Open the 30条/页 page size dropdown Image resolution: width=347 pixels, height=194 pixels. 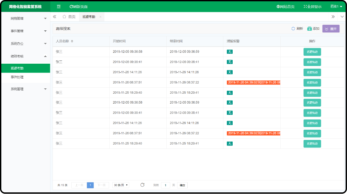(x=121, y=185)
